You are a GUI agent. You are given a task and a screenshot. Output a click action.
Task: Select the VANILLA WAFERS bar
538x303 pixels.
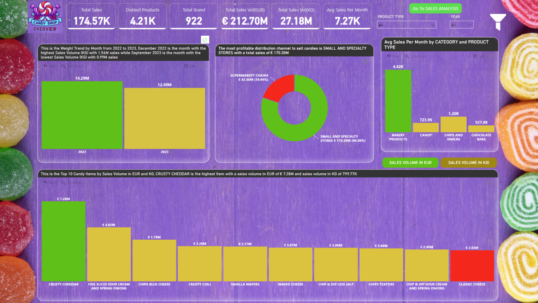point(245,264)
